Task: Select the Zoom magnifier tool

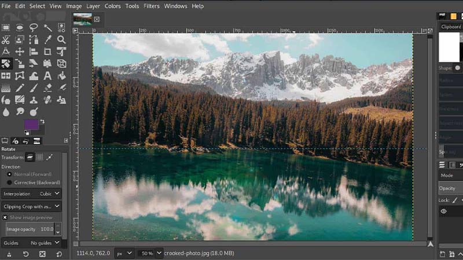Action: pyautogui.click(x=61, y=39)
